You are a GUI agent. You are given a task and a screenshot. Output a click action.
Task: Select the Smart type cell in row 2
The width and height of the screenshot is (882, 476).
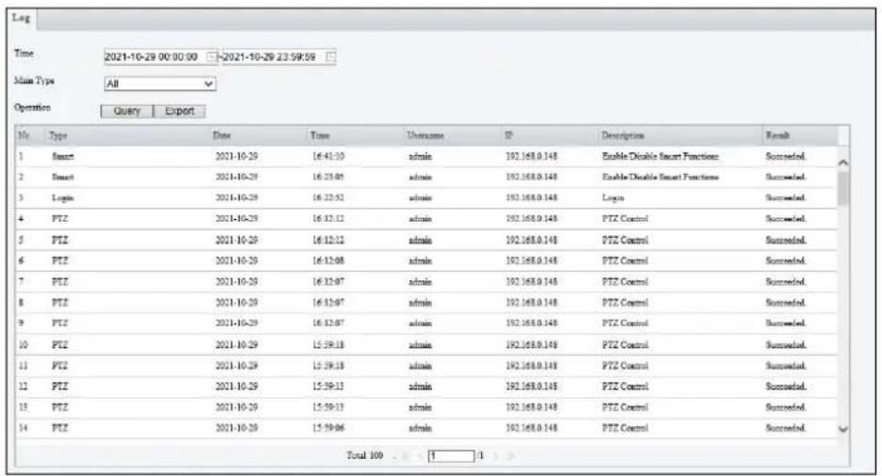pyautogui.click(x=62, y=177)
